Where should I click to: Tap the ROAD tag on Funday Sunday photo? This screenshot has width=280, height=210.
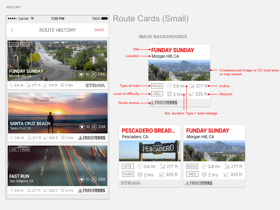pyautogui.click(x=25, y=44)
